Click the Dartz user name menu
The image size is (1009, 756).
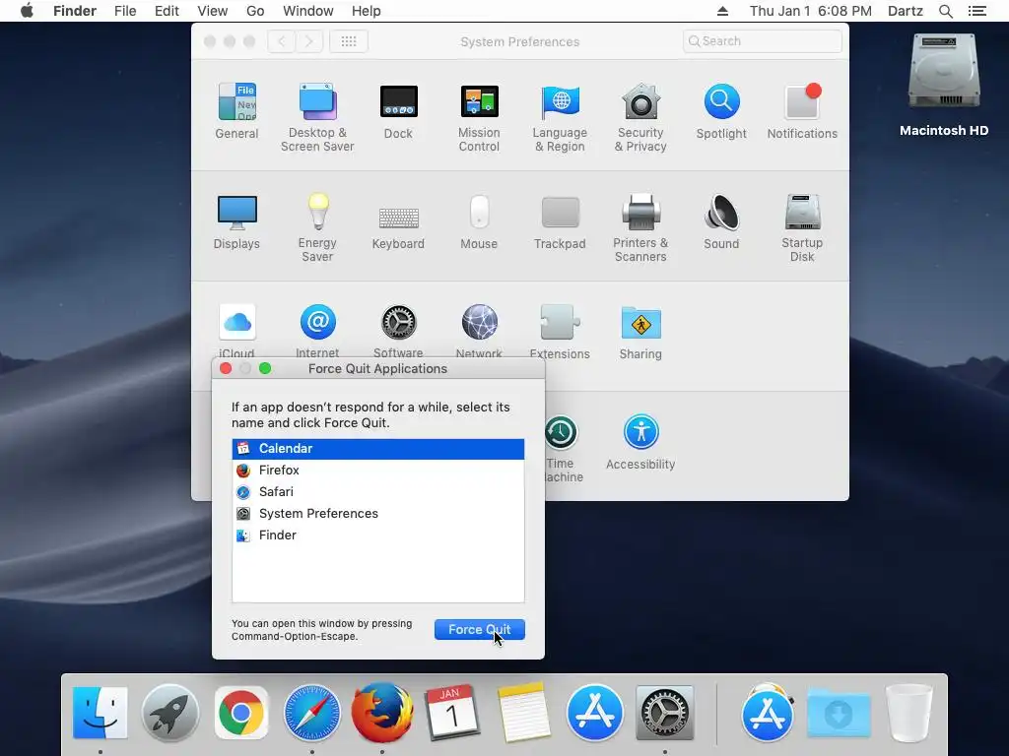905,11
